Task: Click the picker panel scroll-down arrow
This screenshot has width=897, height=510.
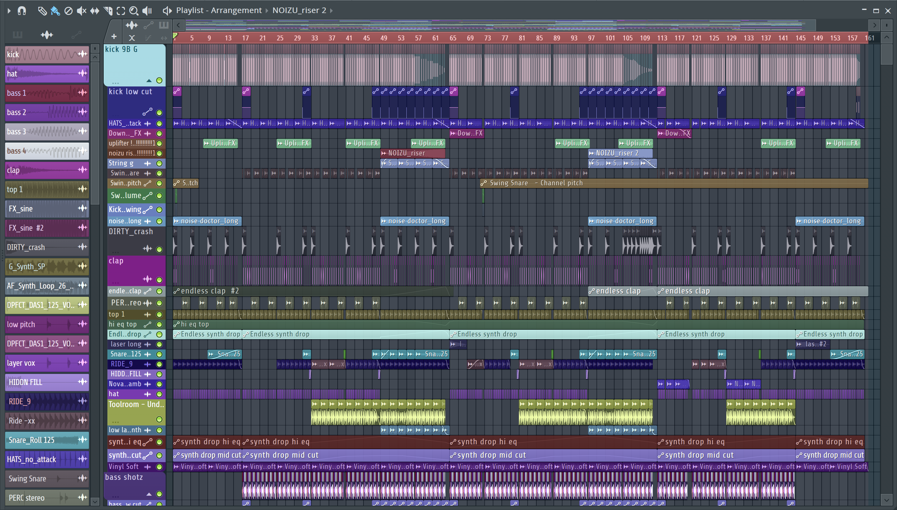Action: (95, 501)
